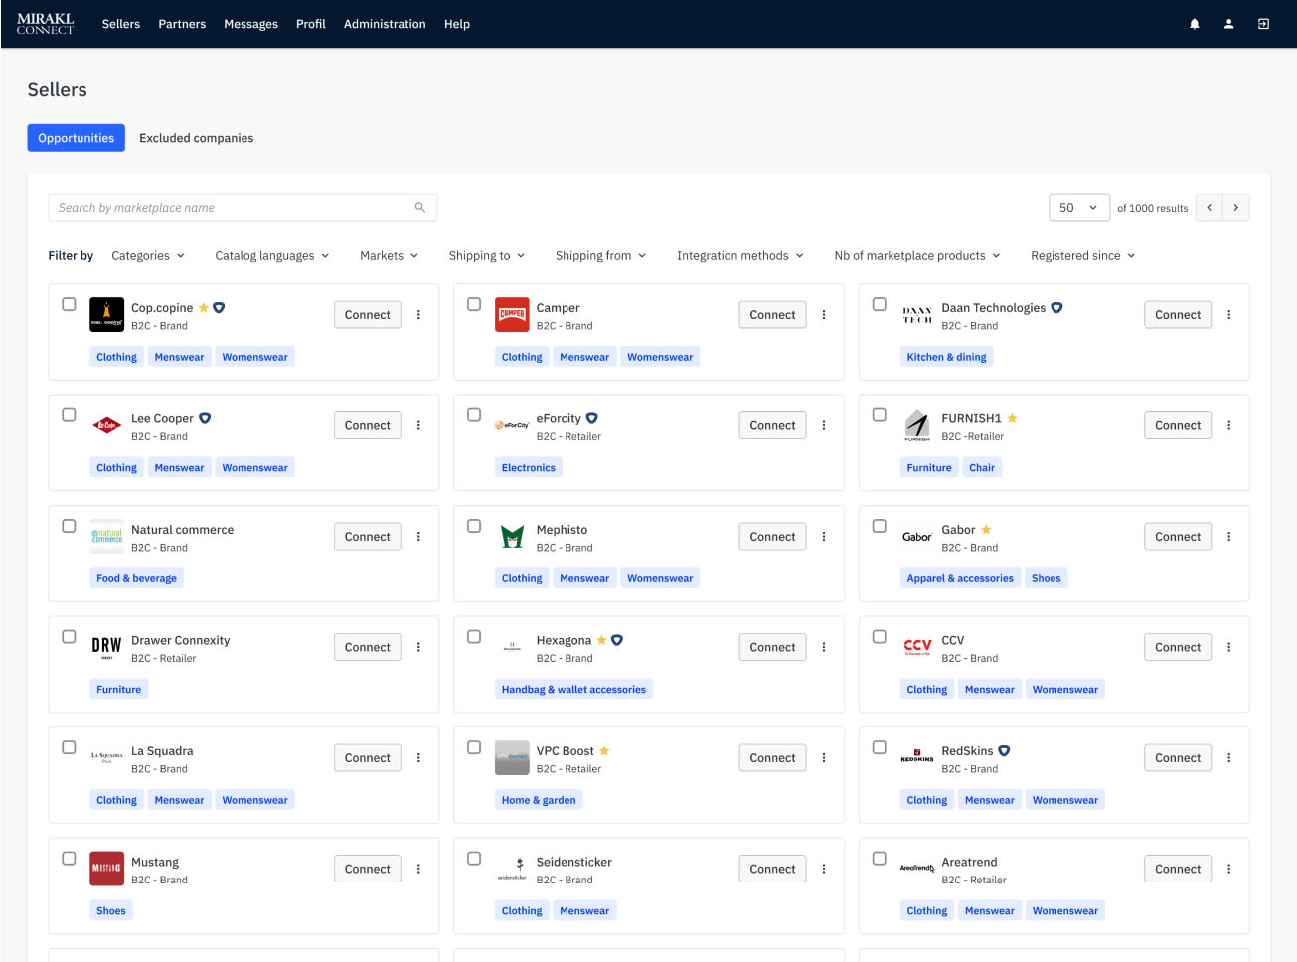The image size is (1297, 962).
Task: Select the Cop.copine checkbox
Action: [x=69, y=304]
